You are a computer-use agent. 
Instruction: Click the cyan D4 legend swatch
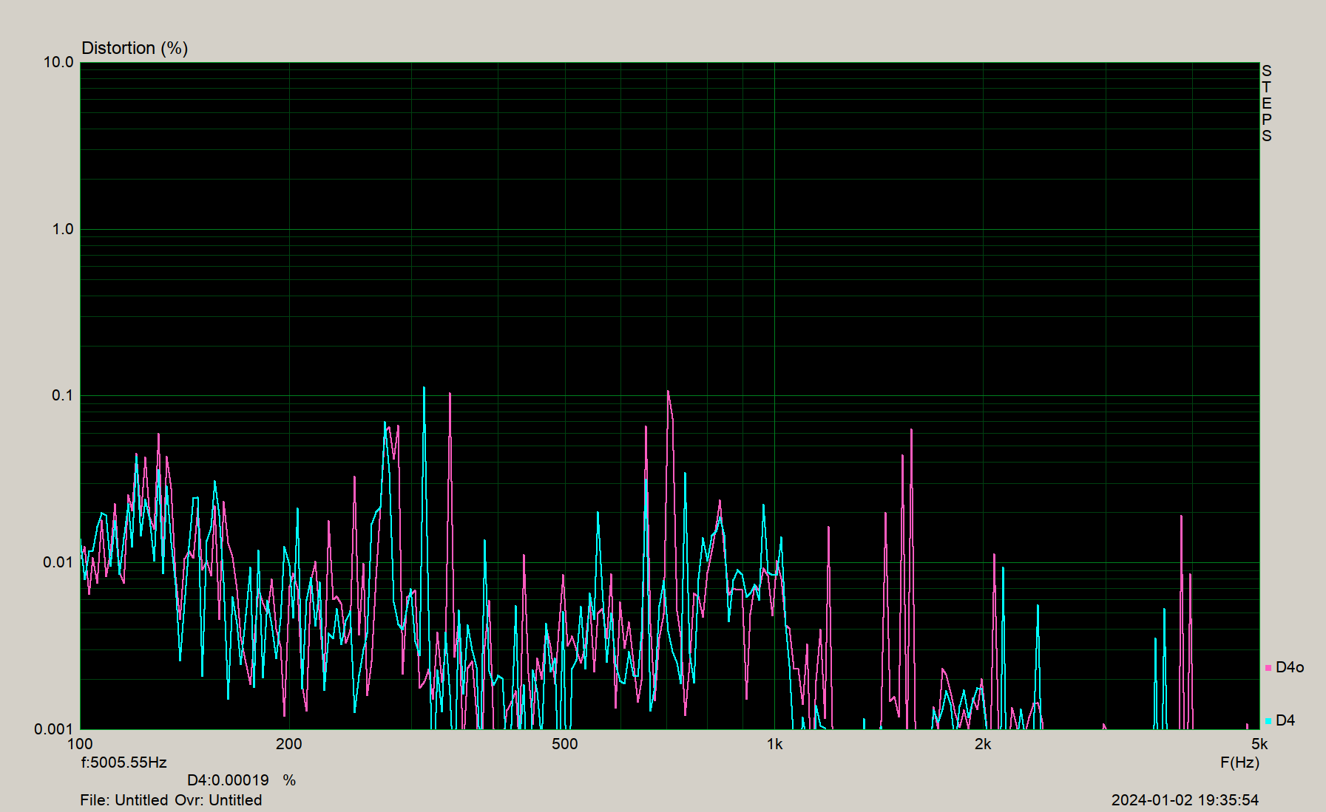[1268, 721]
